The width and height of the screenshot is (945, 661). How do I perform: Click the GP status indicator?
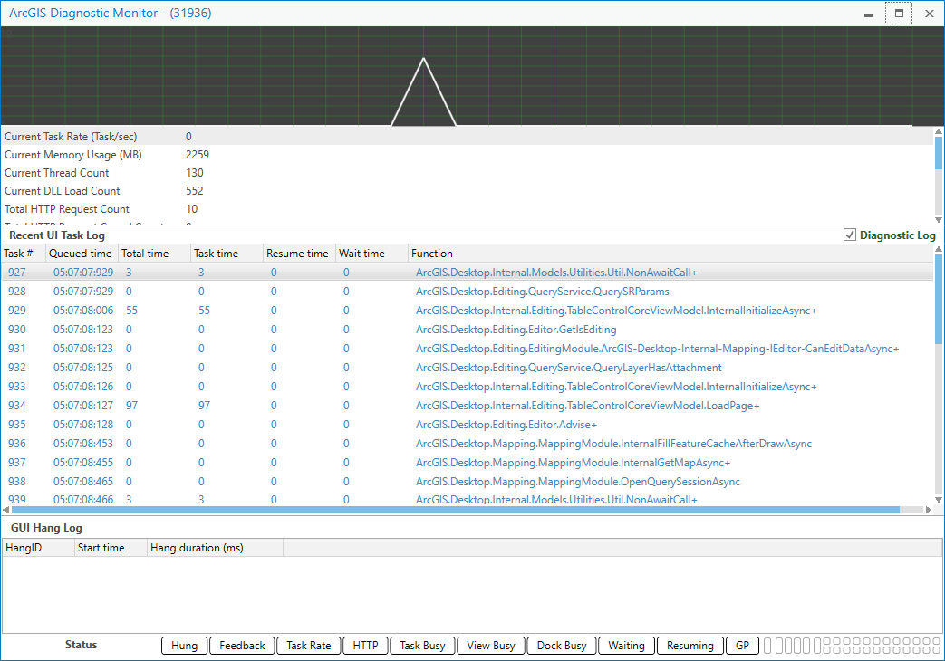click(x=742, y=645)
